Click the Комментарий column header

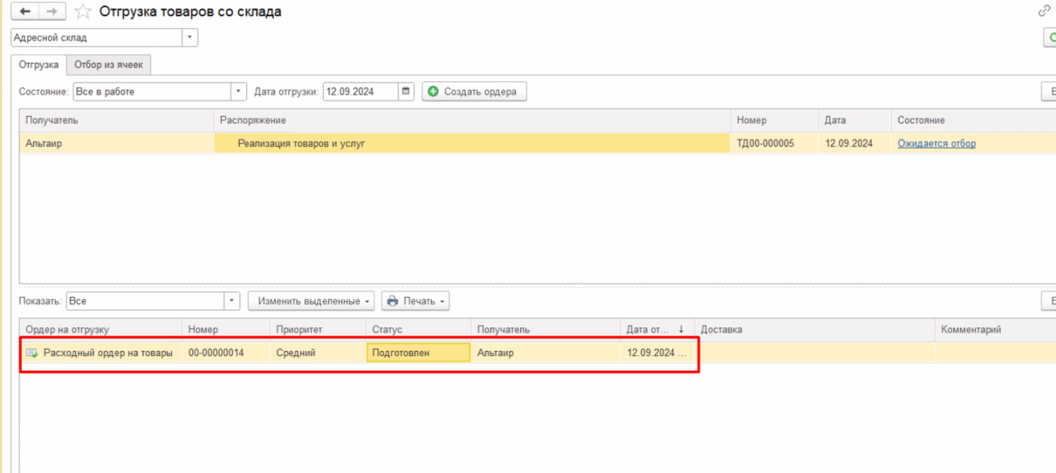click(x=995, y=329)
